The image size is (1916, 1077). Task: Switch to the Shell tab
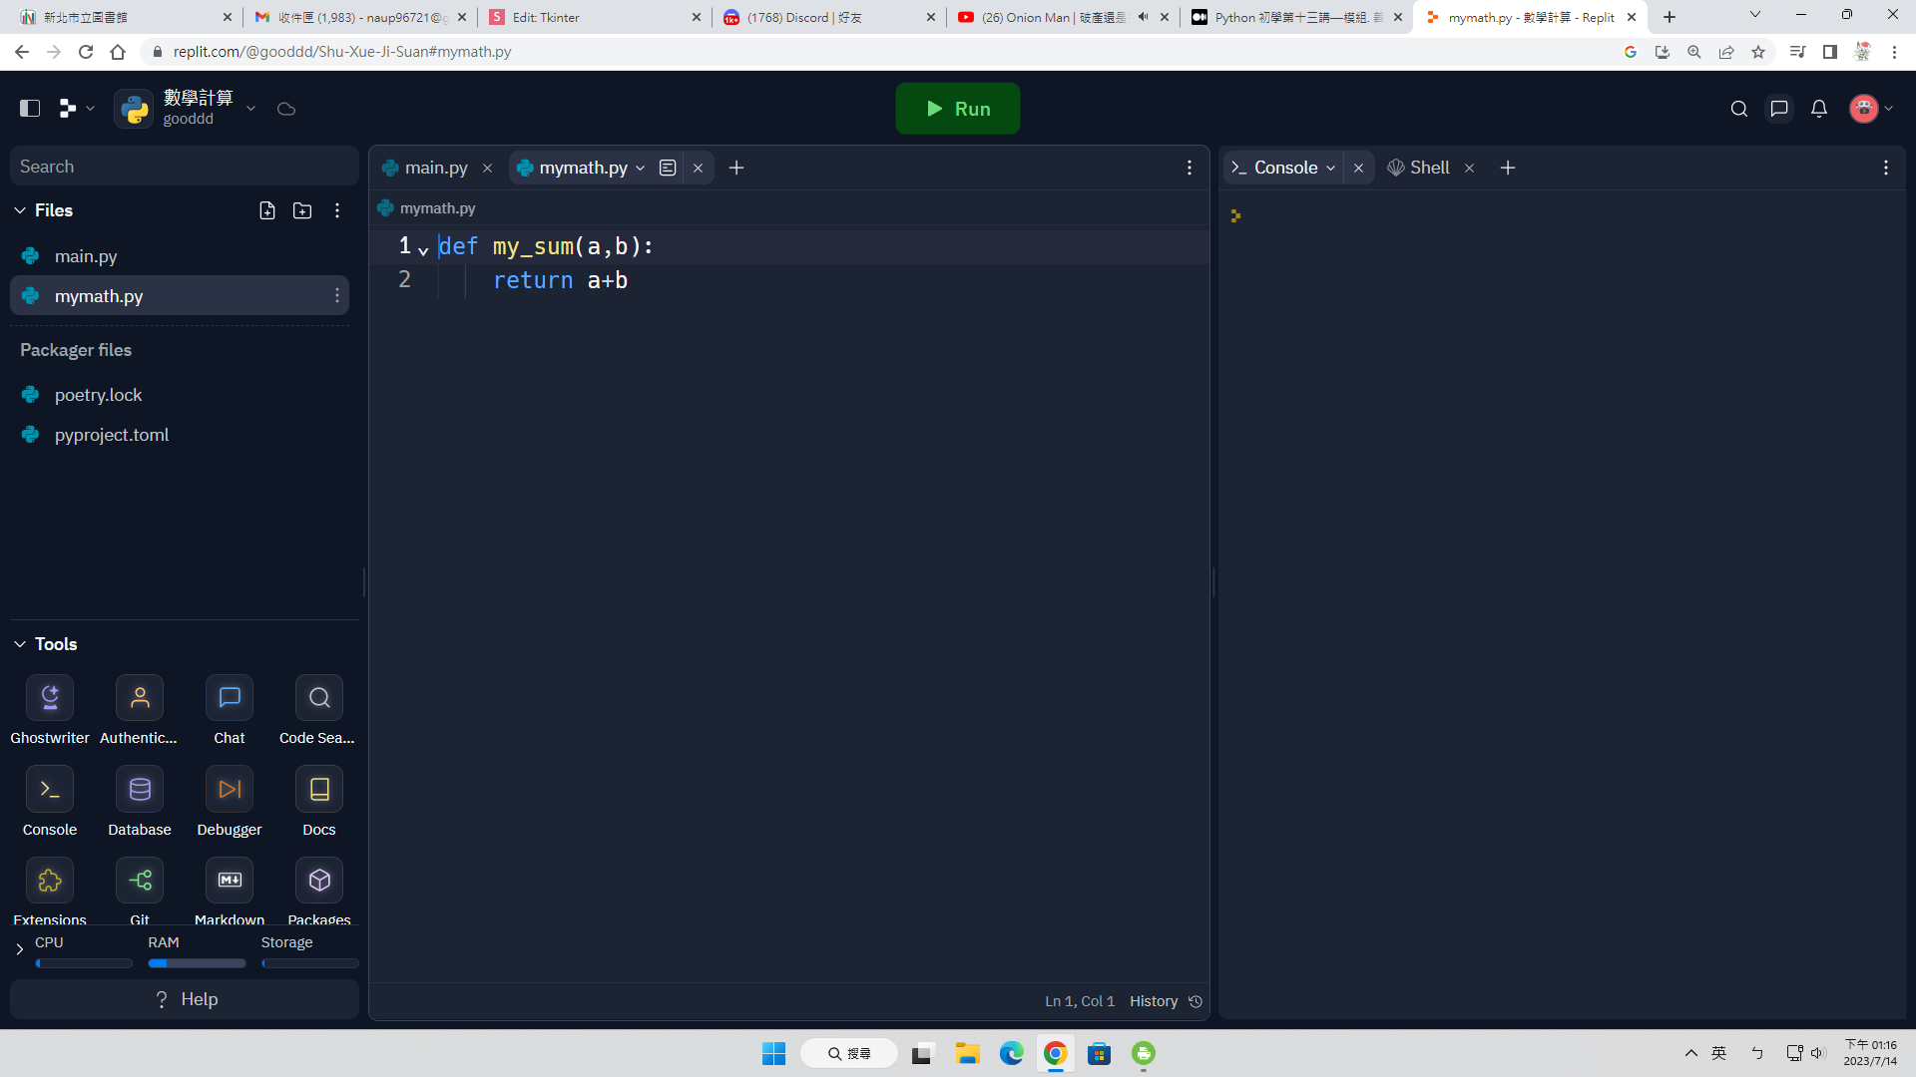[x=1428, y=168]
